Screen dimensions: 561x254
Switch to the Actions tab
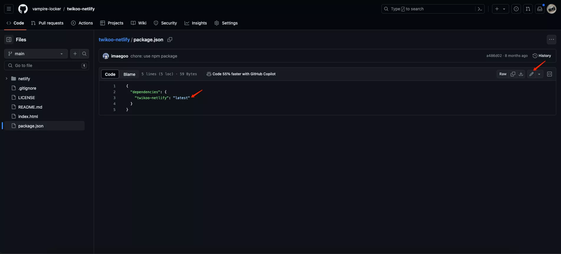[x=82, y=23]
